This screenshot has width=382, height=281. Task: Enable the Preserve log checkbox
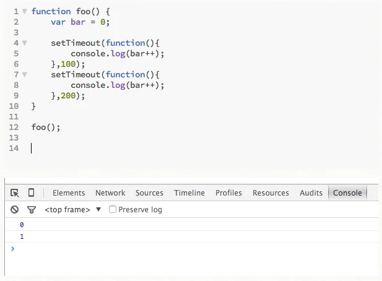coord(112,209)
